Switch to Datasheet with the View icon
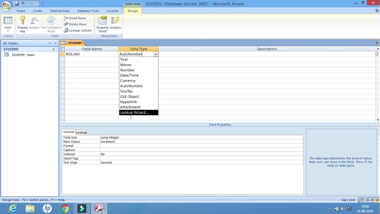Viewport: 380px width, 214px height. coord(8,21)
